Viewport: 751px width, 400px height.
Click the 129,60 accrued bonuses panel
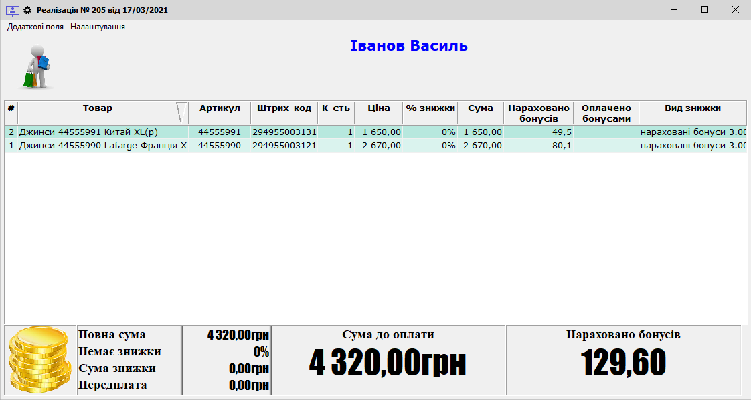[x=623, y=360]
